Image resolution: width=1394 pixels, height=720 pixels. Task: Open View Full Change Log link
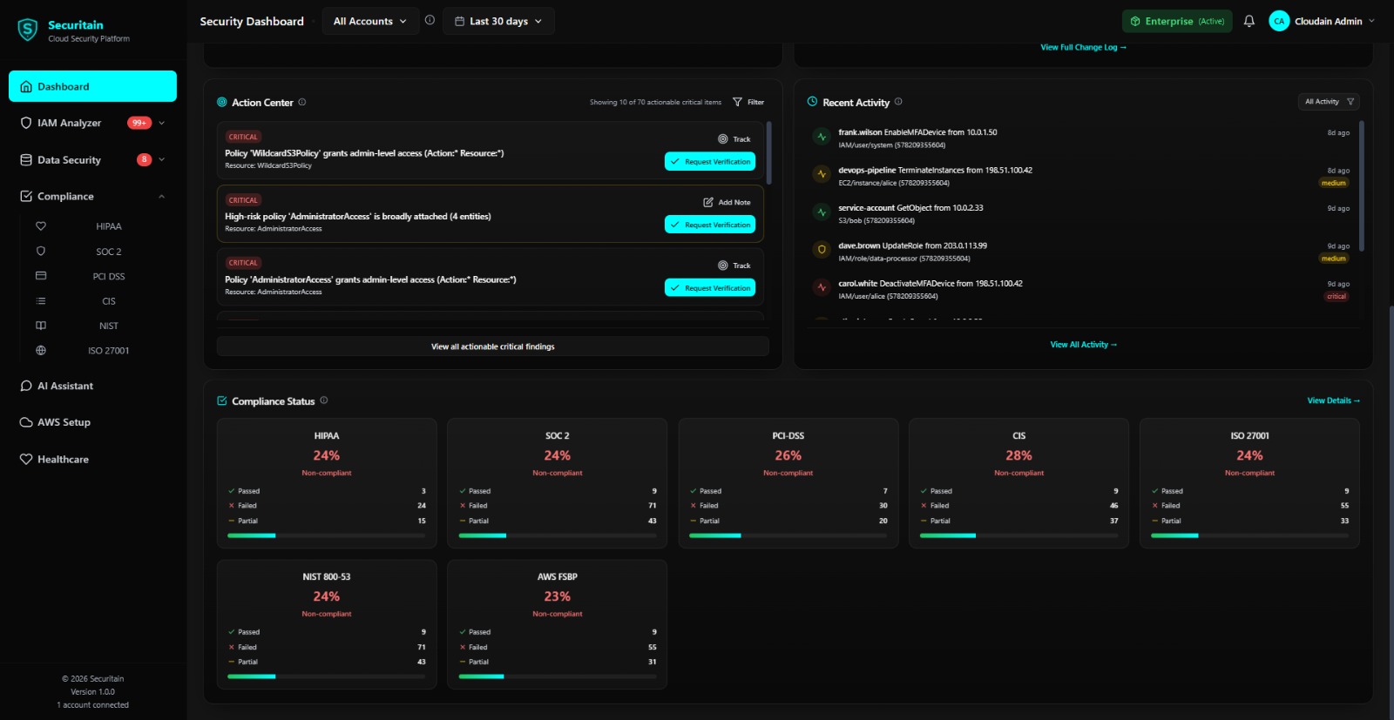pyautogui.click(x=1083, y=47)
